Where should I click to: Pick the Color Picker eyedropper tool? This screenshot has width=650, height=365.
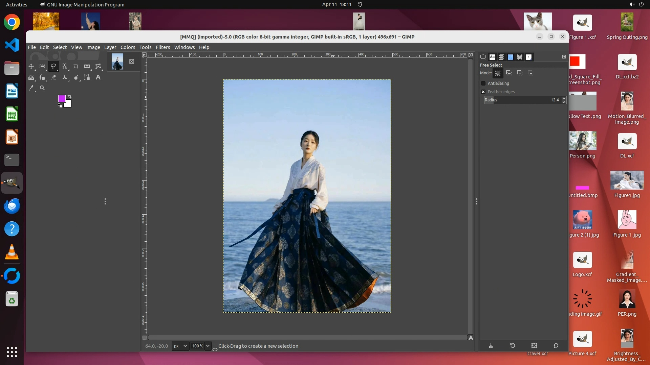[x=31, y=88]
